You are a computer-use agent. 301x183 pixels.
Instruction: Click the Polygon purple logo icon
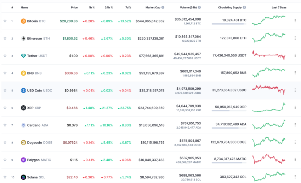[x=23, y=160]
